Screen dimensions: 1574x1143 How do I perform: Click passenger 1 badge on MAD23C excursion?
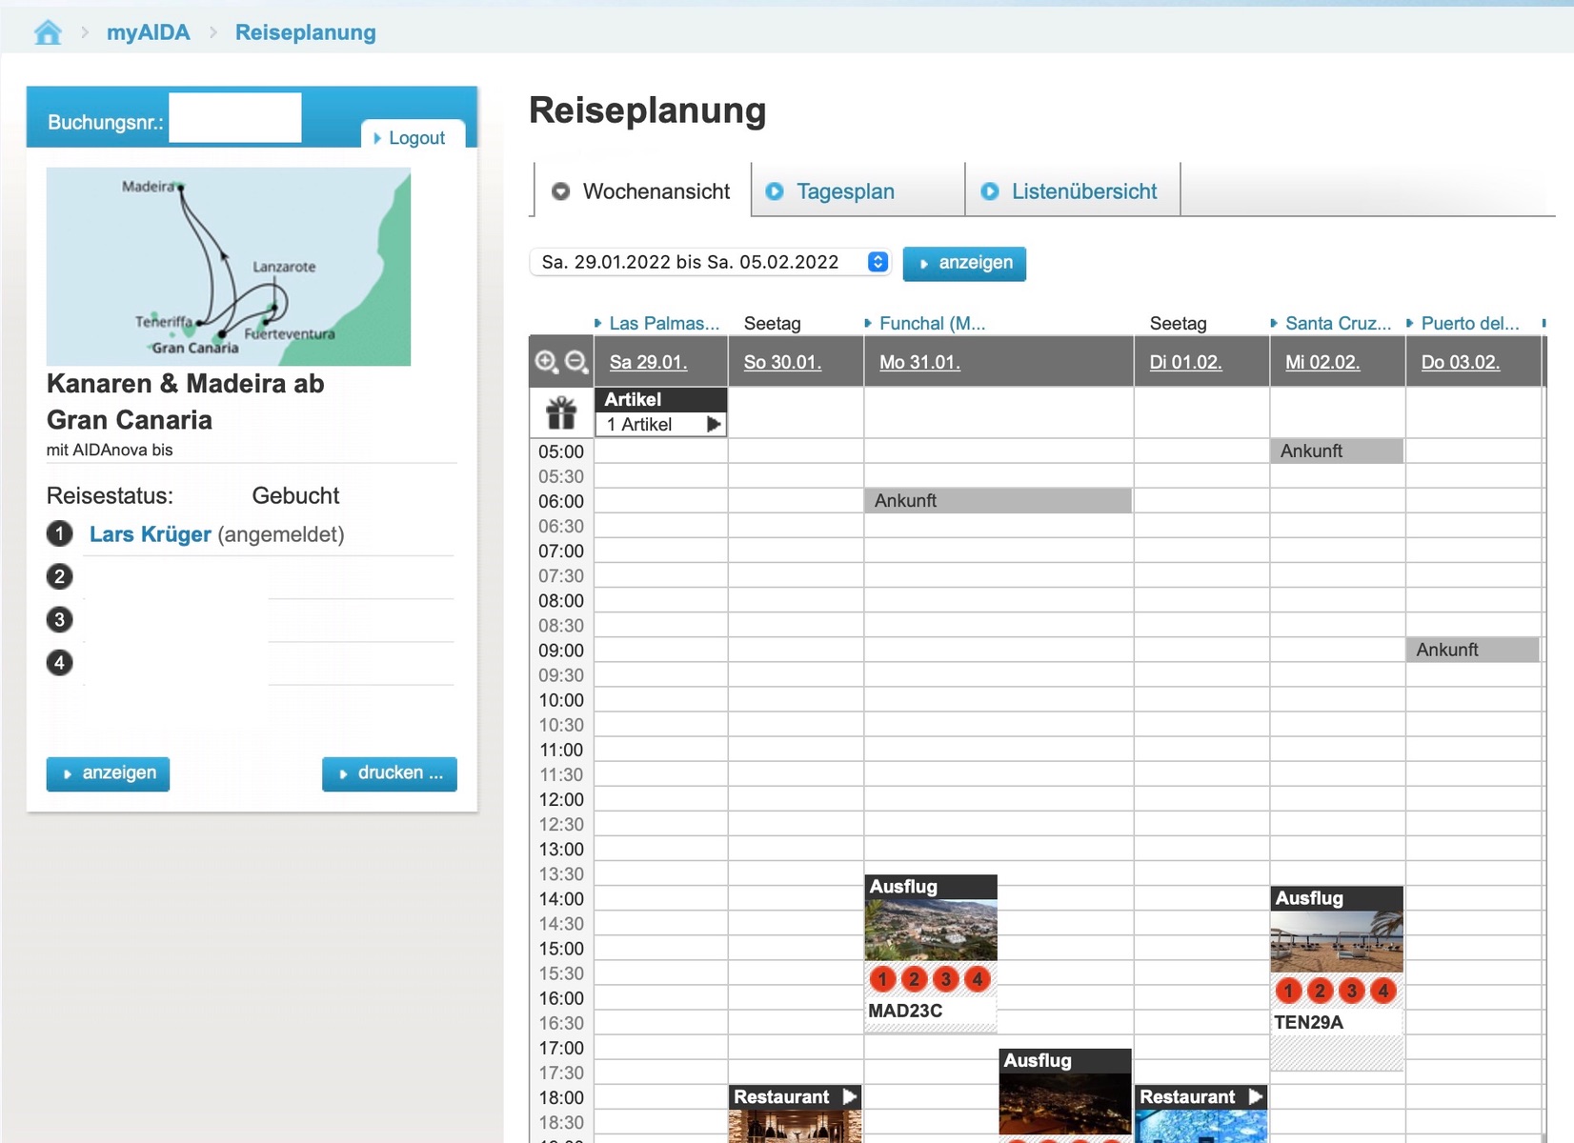coord(882,979)
